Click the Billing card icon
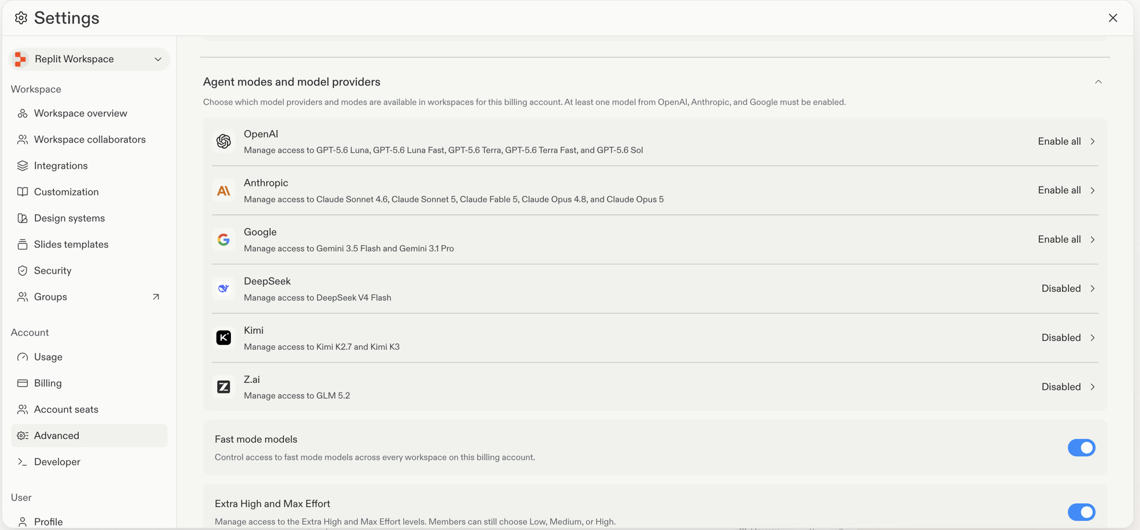 pos(22,384)
